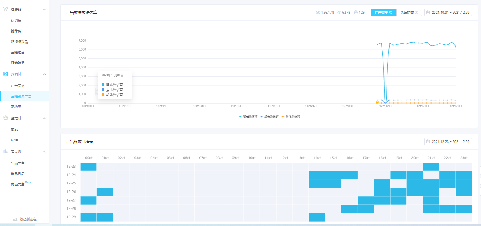Viewport: 481px width, 226px height.
Task: Click the help icon on 广告效果 tab
Action: (x=391, y=13)
